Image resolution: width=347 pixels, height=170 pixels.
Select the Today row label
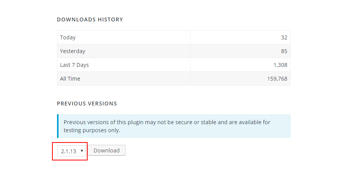[x=68, y=37]
